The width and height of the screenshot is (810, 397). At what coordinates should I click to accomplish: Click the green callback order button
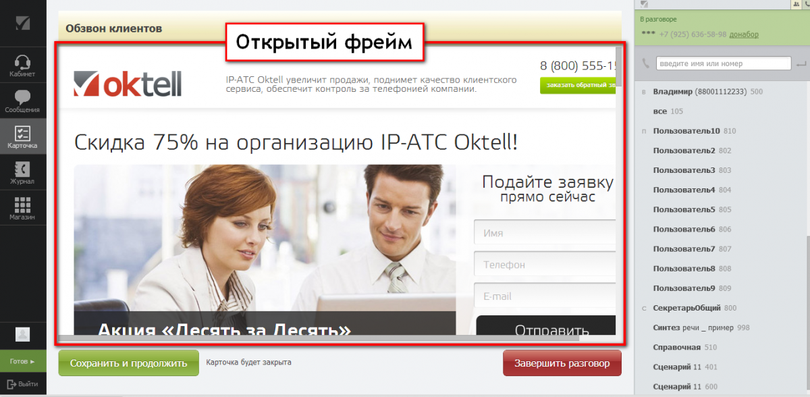(x=578, y=85)
